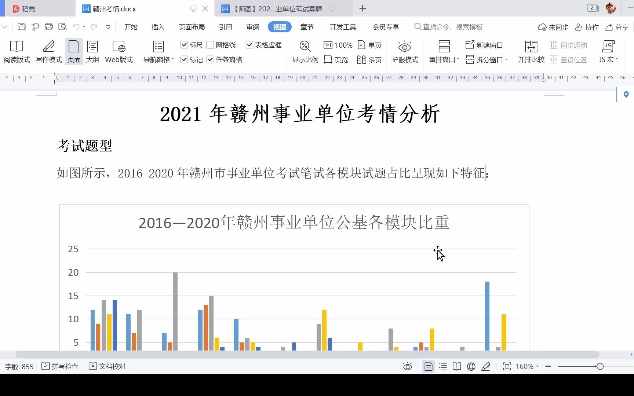Click the new tab plus button
This screenshot has width=634, height=396.
[x=362, y=8]
